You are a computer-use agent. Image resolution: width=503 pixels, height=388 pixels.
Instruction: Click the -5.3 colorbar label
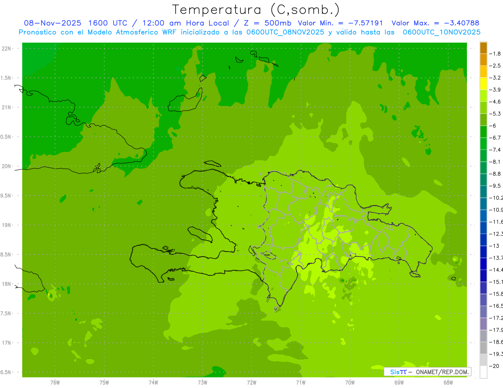click(495, 113)
